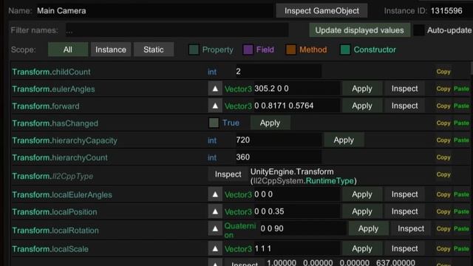The width and height of the screenshot is (473, 266).
Task: Paste into the Transform.localScale row
Action: point(461,249)
